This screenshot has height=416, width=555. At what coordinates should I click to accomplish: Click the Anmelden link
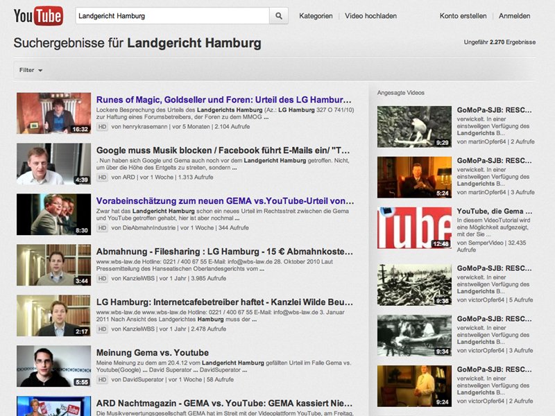(515, 16)
